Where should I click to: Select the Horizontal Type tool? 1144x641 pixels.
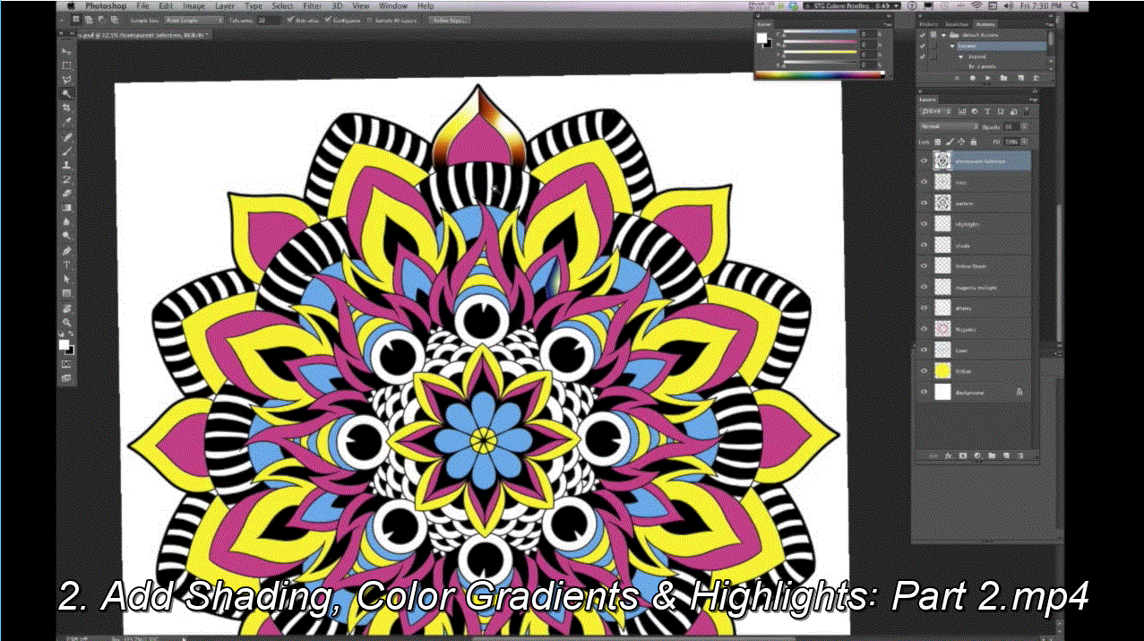[66, 265]
